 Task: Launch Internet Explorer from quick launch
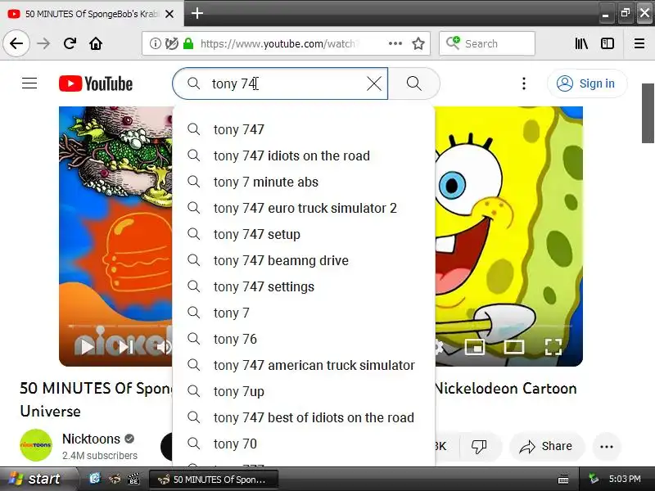(95, 479)
